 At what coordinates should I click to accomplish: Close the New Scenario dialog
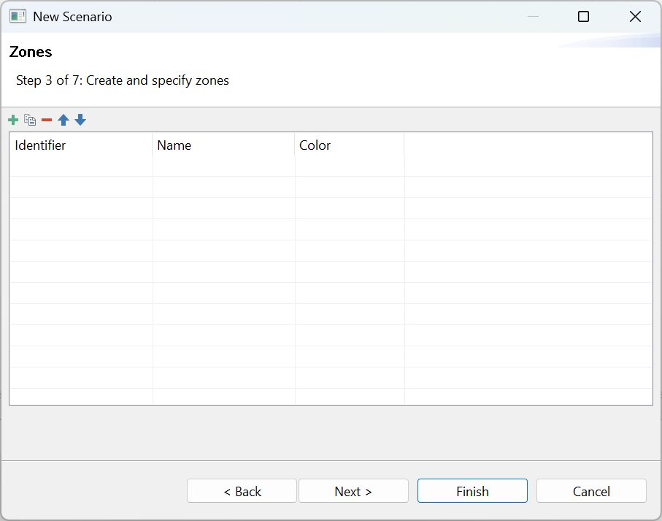pyautogui.click(x=635, y=17)
